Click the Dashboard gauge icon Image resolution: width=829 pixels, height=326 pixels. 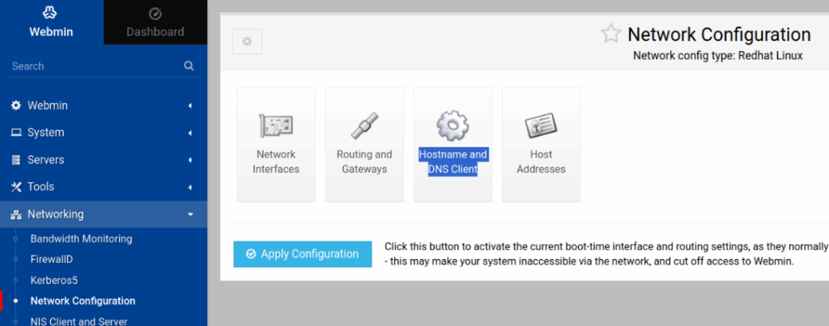(x=155, y=14)
